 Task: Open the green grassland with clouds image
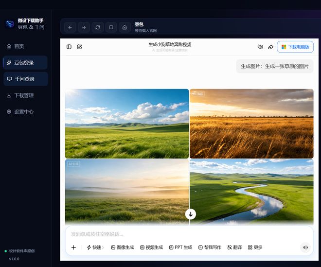point(127,124)
